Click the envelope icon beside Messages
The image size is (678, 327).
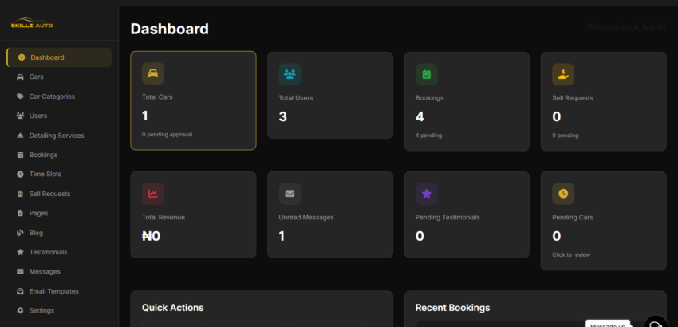point(20,272)
